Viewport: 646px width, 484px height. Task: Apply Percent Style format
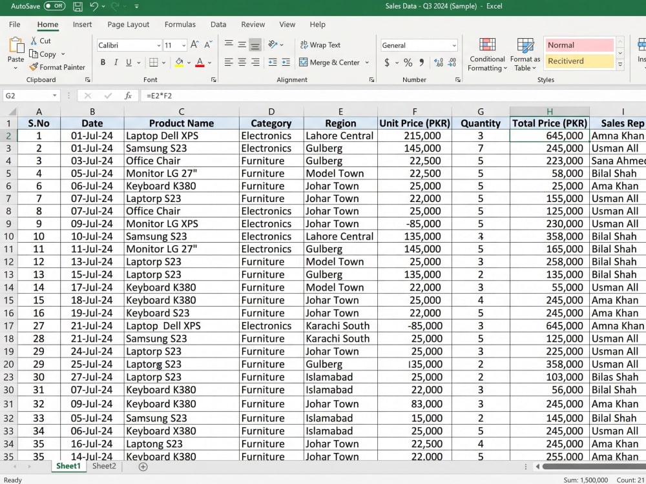click(x=408, y=63)
